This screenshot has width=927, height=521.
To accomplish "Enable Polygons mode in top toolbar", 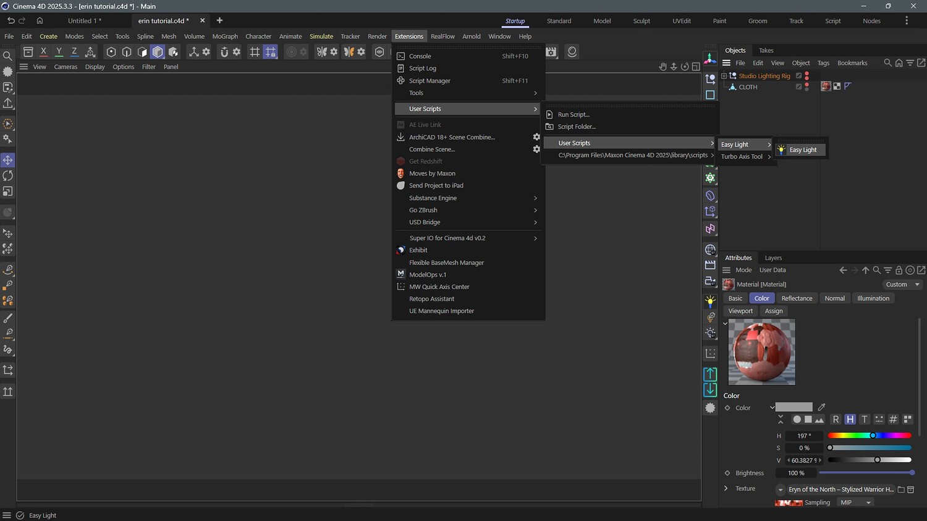I will (x=142, y=52).
